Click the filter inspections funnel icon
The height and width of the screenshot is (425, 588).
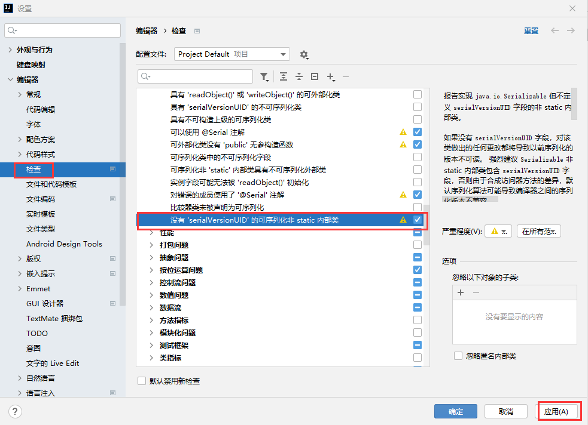[x=264, y=76]
